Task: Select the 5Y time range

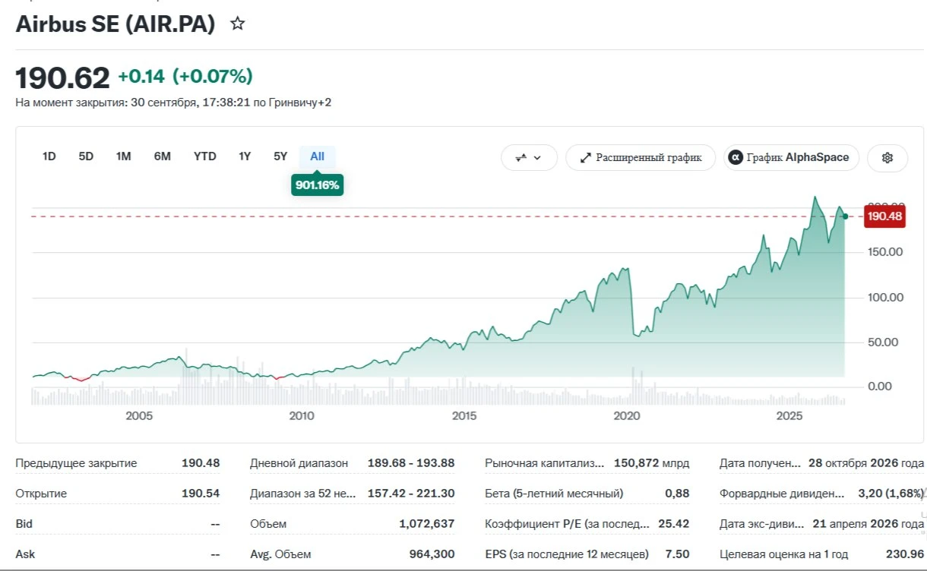Action: 280,156
